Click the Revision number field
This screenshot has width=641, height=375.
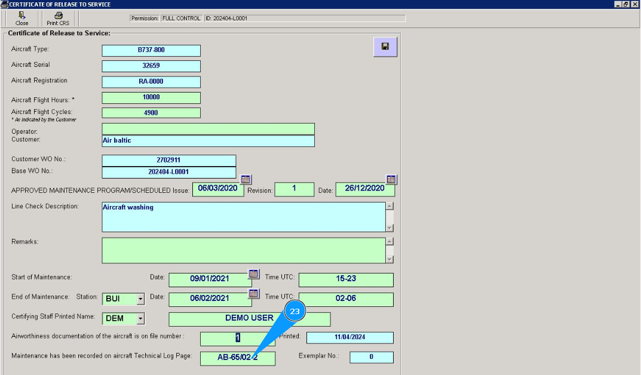[x=294, y=189]
